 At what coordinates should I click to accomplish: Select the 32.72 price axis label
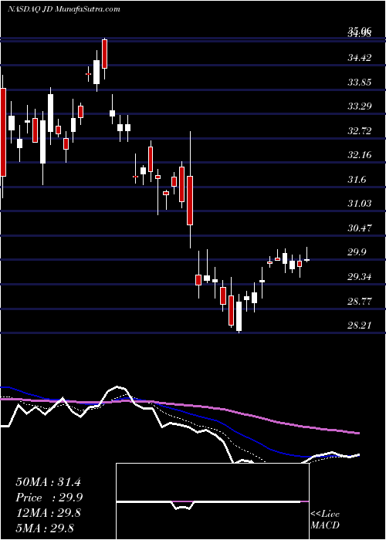360,130
